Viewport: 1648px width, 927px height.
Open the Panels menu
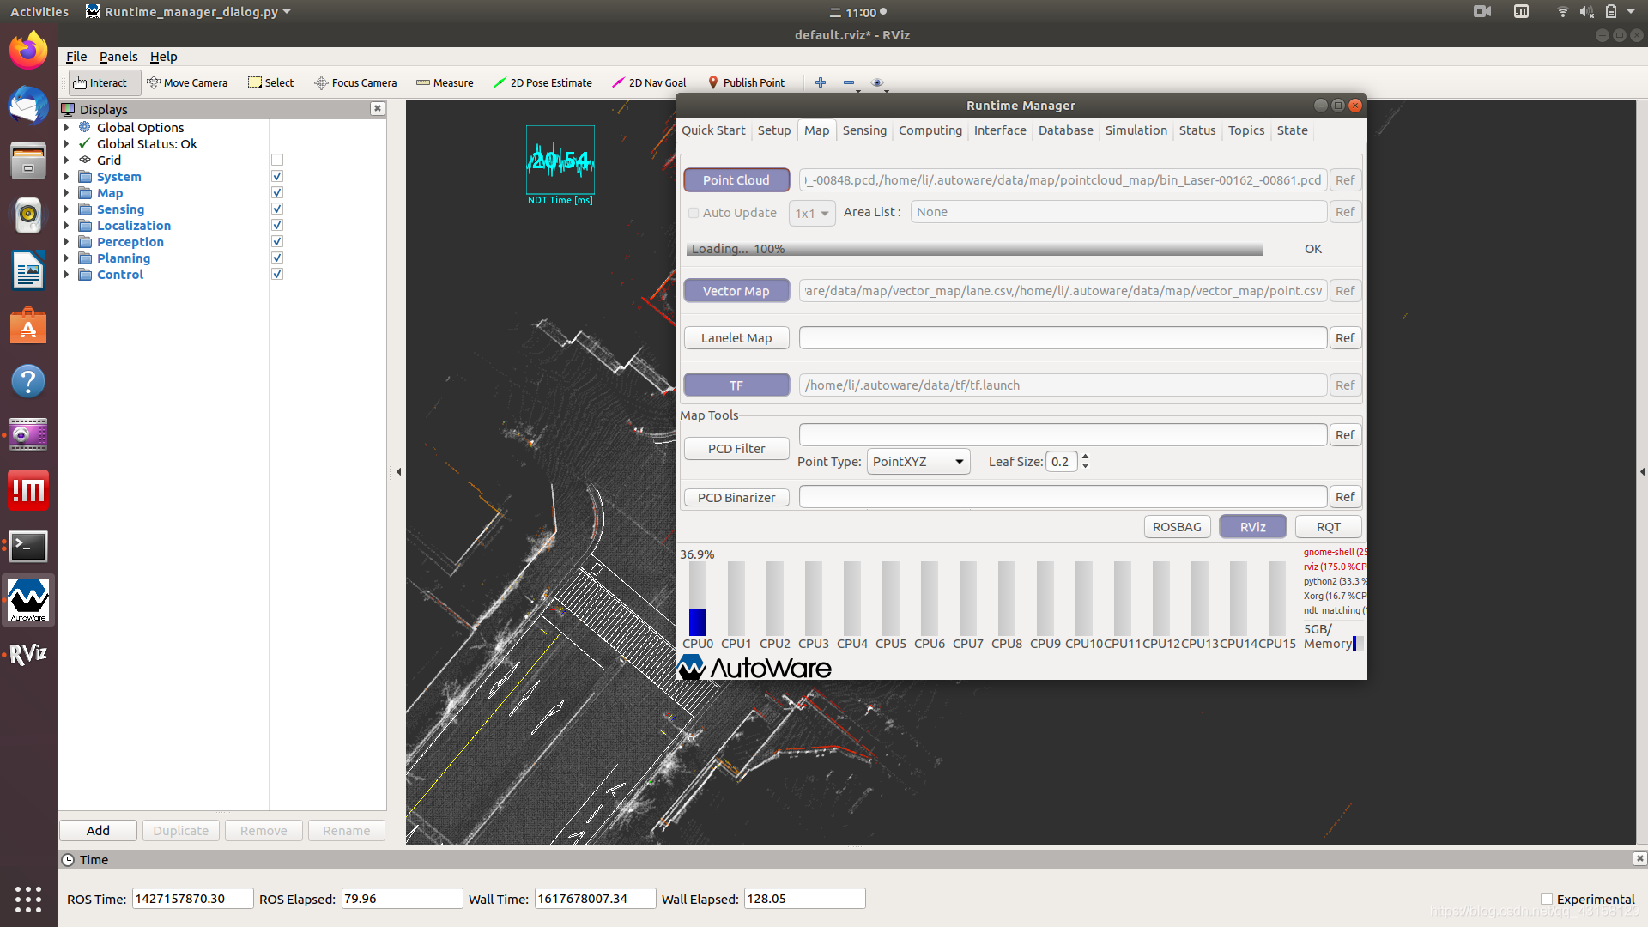coord(118,57)
